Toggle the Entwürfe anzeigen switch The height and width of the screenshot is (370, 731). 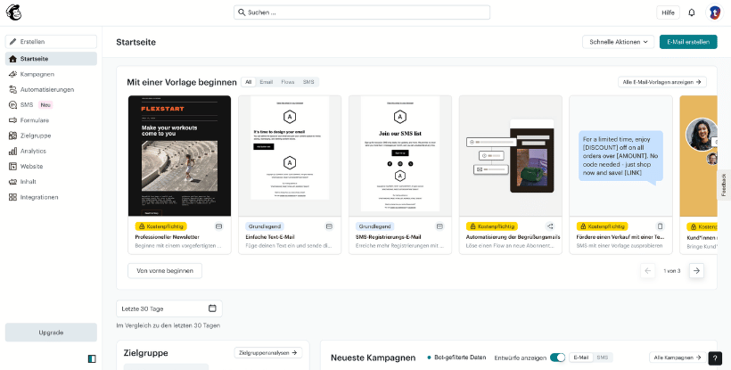tap(557, 358)
